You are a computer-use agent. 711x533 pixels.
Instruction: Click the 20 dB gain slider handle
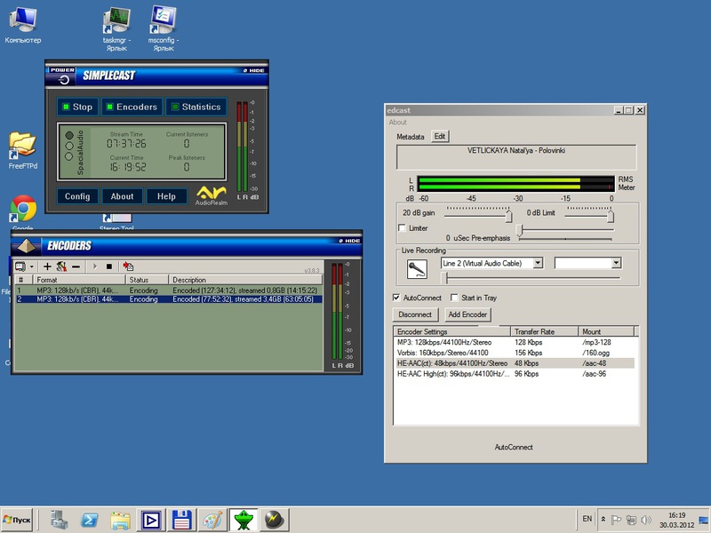tap(509, 216)
